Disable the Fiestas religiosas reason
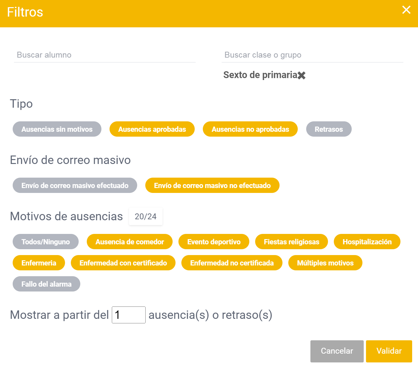418x366 pixels. 291,241
